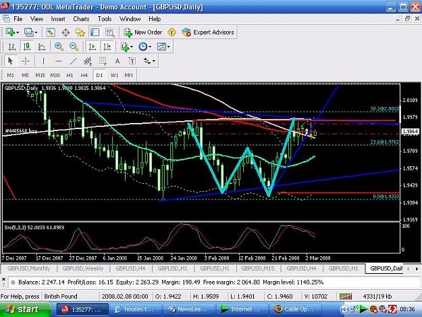Open the Templates dropdown

pyautogui.click(x=163, y=47)
